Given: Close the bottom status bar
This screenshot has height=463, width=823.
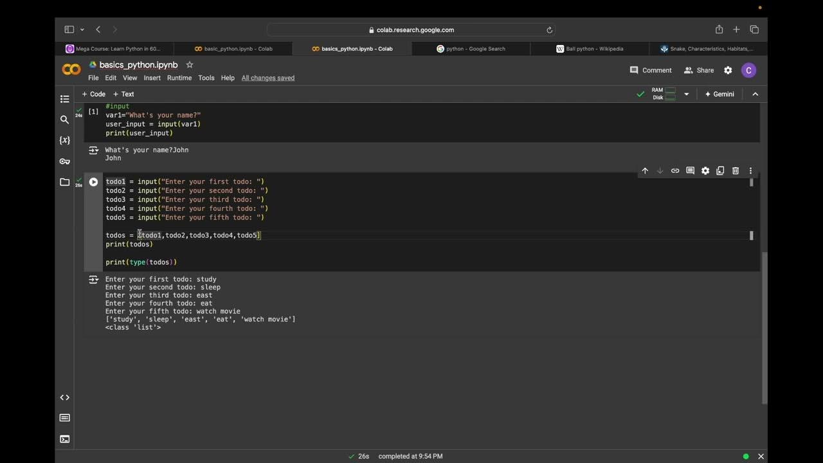Looking at the screenshot, I should (761, 456).
